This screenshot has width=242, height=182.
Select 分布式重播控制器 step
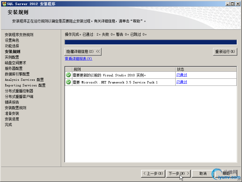(x=19, y=91)
